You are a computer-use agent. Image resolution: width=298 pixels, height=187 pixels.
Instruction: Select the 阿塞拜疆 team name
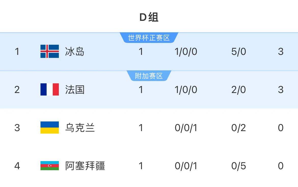click(x=85, y=166)
